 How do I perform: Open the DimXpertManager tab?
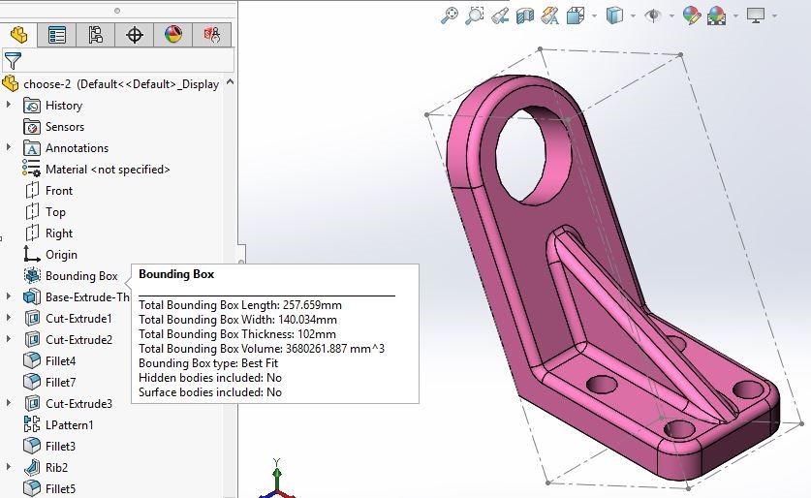[134, 35]
